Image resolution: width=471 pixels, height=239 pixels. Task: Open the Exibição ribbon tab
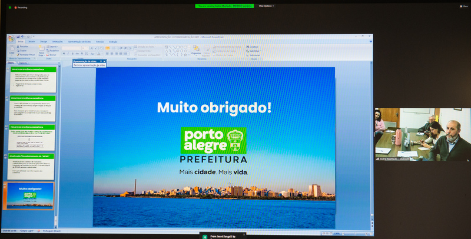[113, 42]
